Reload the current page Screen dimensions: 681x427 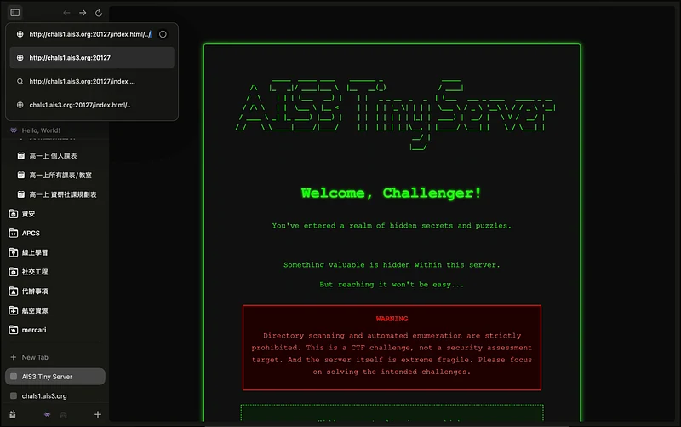99,13
